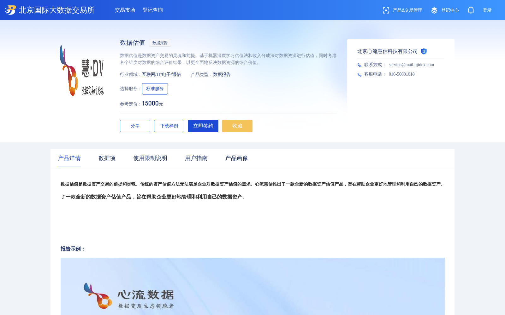
Task: Click the 数据估值 product title
Action: pos(133,43)
